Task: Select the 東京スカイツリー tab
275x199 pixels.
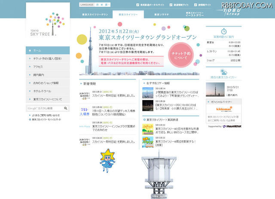Action: [x=128, y=15]
